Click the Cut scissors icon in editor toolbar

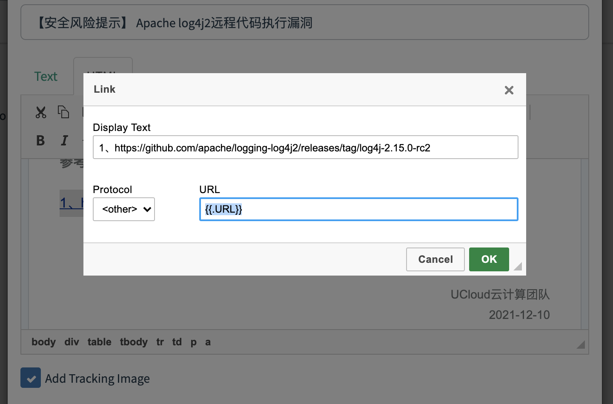click(41, 112)
